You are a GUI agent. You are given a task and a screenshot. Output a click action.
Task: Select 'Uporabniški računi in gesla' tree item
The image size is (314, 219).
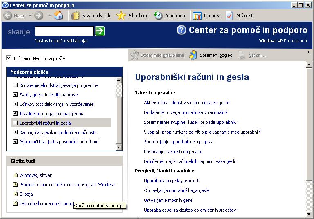coord(45,123)
